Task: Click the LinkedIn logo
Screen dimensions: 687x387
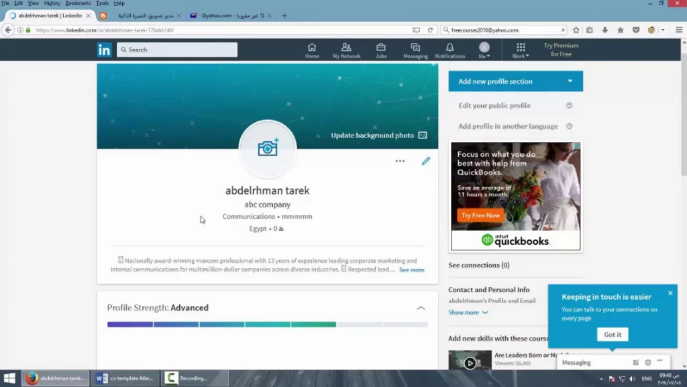Action: [x=104, y=50]
